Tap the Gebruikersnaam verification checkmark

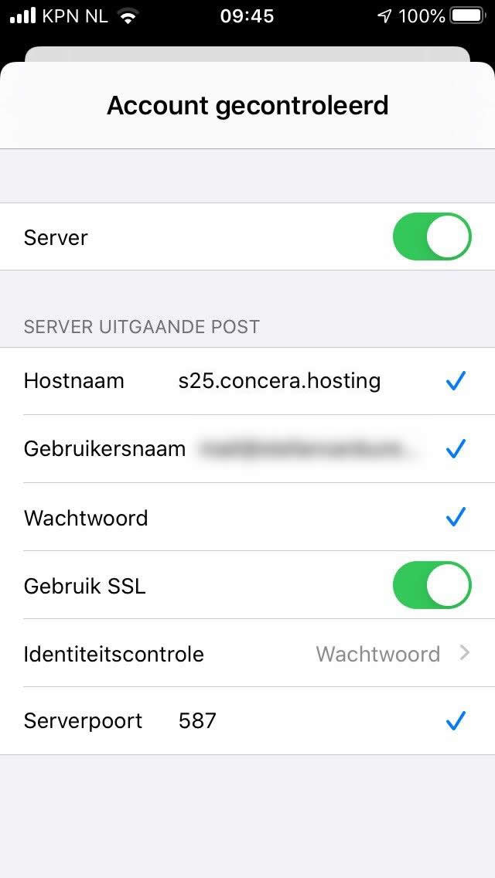[456, 449]
